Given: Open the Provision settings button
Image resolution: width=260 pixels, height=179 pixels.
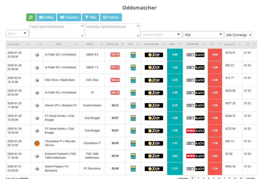Looking at the screenshot, I should [x=69, y=17].
